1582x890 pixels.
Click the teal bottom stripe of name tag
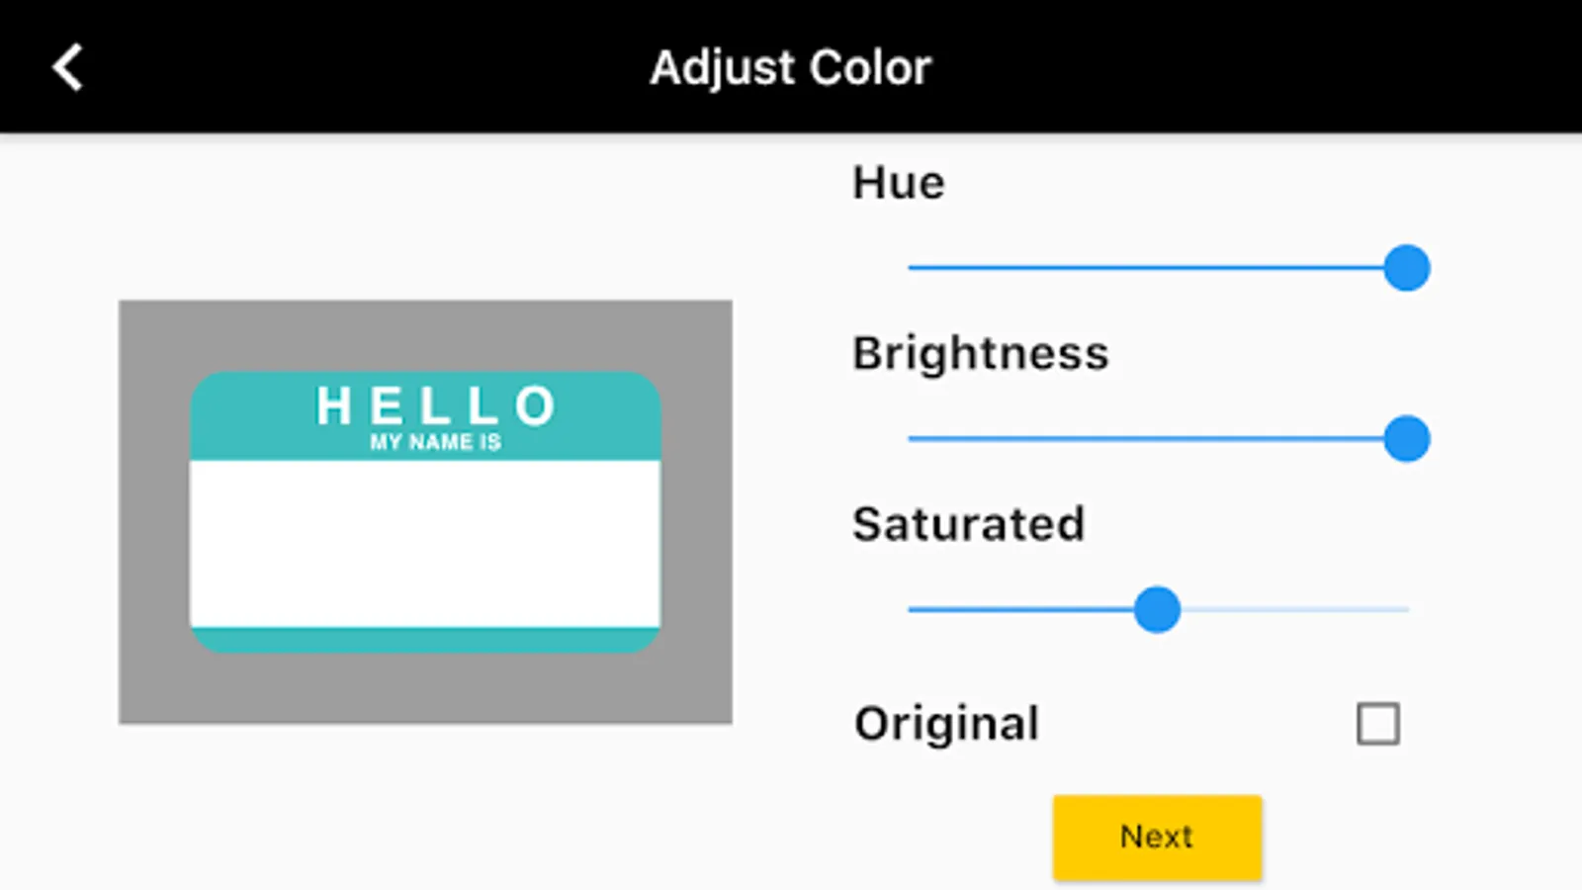[x=425, y=639]
